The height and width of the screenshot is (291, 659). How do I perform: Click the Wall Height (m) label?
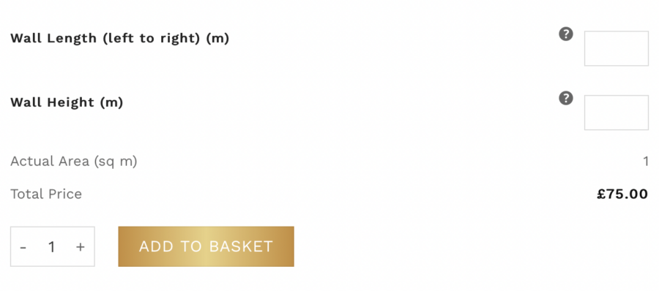pos(67,102)
